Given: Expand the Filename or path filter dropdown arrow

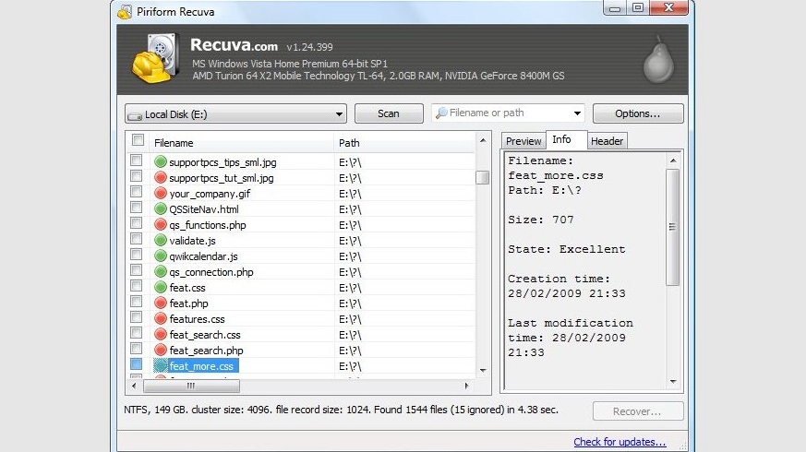Looking at the screenshot, I should [x=577, y=113].
